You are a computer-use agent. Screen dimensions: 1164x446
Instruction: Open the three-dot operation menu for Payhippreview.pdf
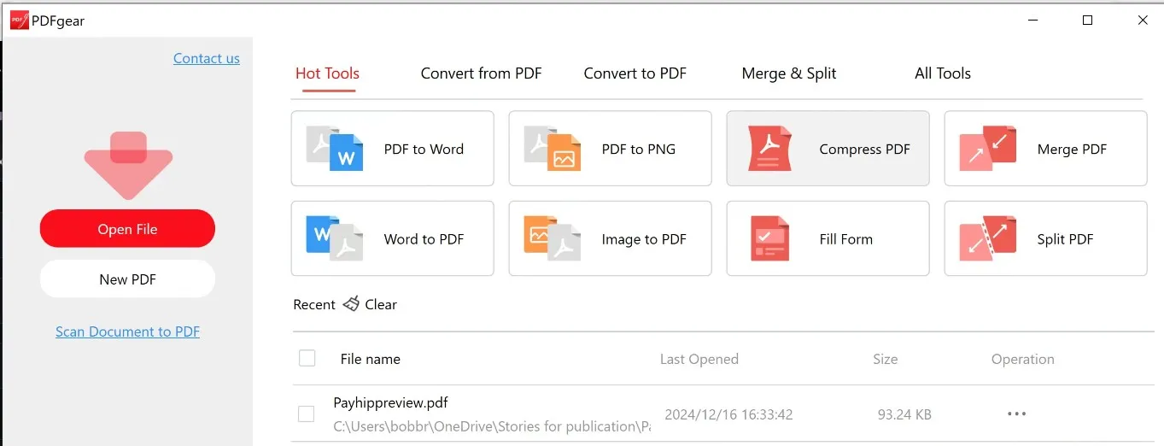point(1016,414)
